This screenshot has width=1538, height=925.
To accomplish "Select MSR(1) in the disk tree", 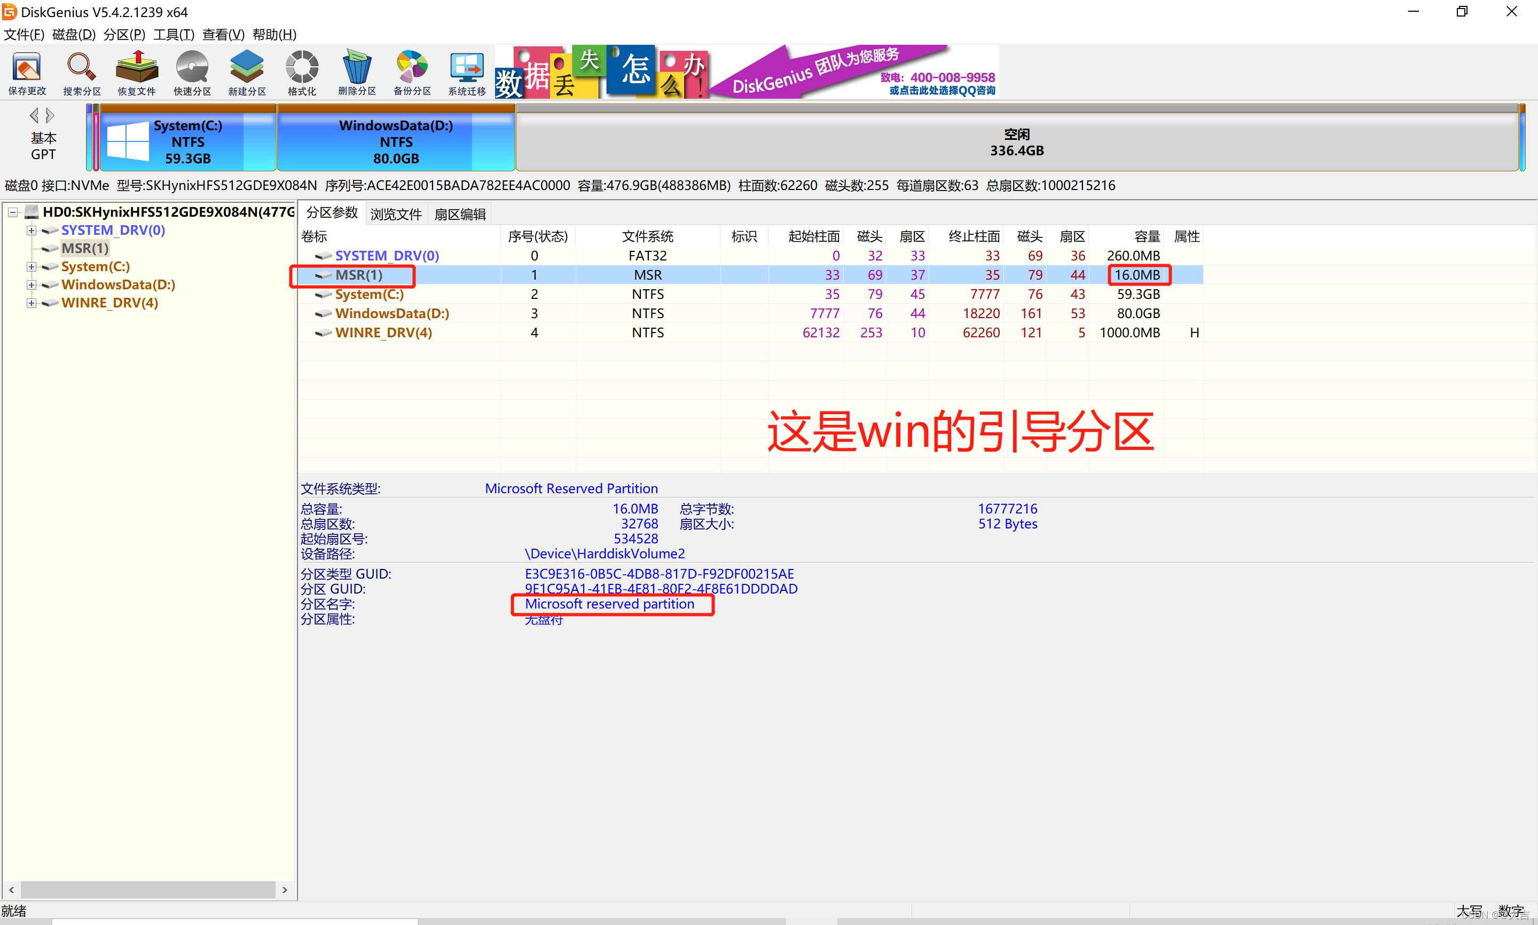I will tap(85, 249).
